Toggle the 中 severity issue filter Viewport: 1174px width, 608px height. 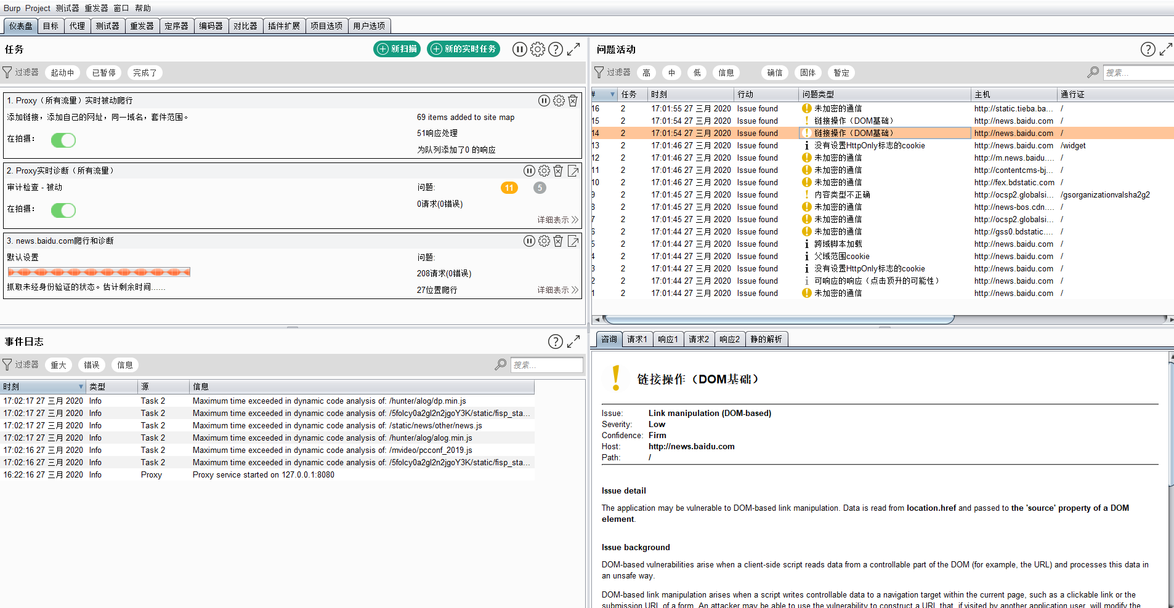click(x=671, y=73)
